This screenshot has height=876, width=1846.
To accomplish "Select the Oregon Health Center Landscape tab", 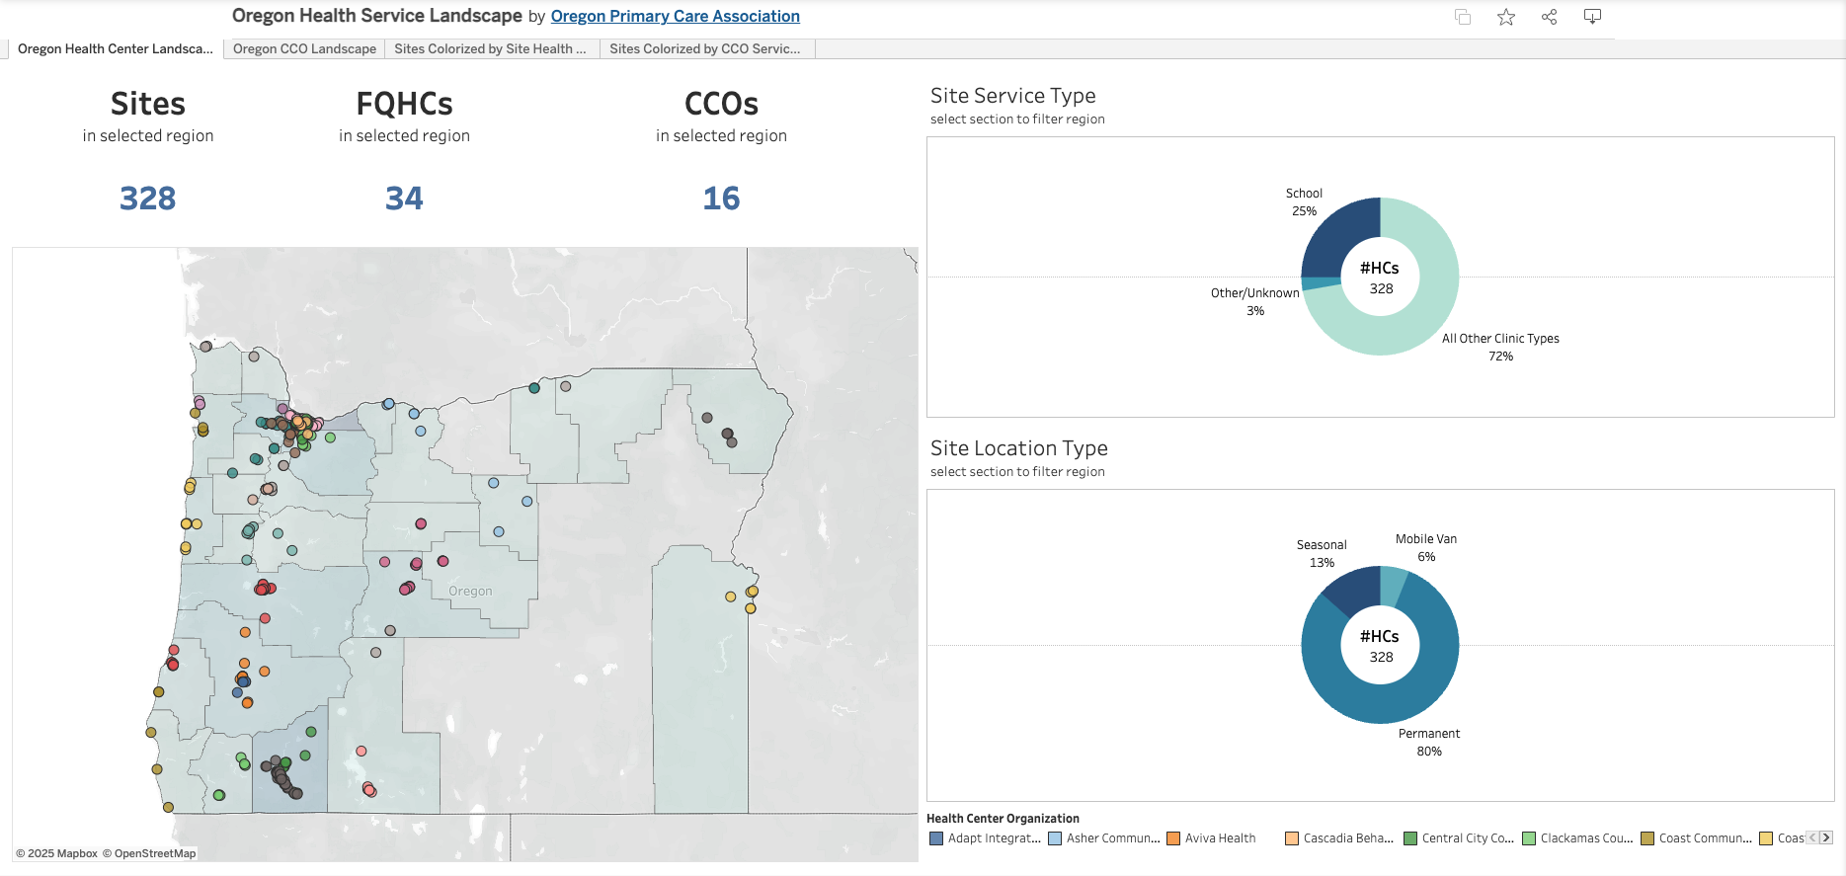I will click(x=115, y=48).
